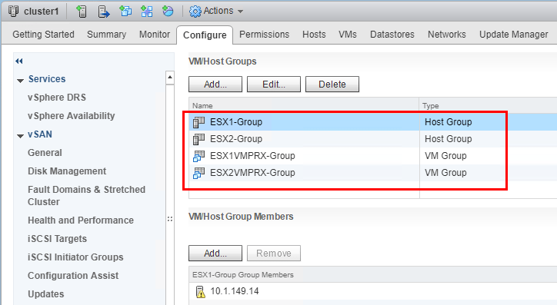Click the Move Hosts into Cluster icon
Image resolution: width=557 pixels, height=305 pixels.
coord(103,12)
